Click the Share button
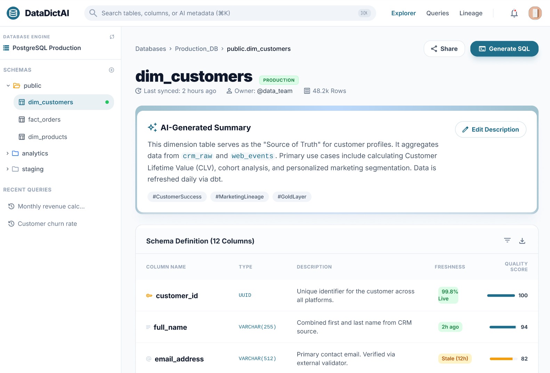Image resolution: width=550 pixels, height=373 pixels. (444, 49)
